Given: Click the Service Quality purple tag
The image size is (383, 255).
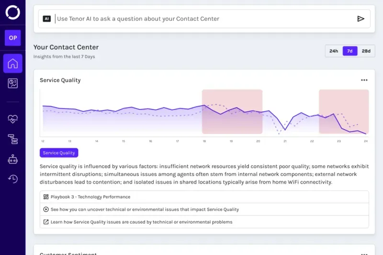Looking at the screenshot, I should pyautogui.click(x=59, y=153).
